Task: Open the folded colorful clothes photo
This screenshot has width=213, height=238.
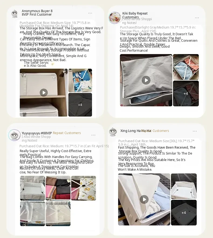Action: 58,188
